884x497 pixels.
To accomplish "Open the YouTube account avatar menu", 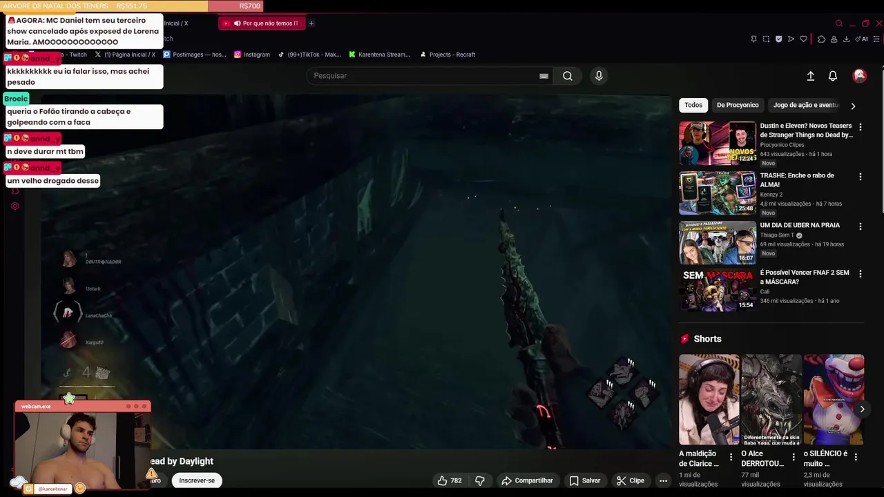I will click(x=860, y=76).
